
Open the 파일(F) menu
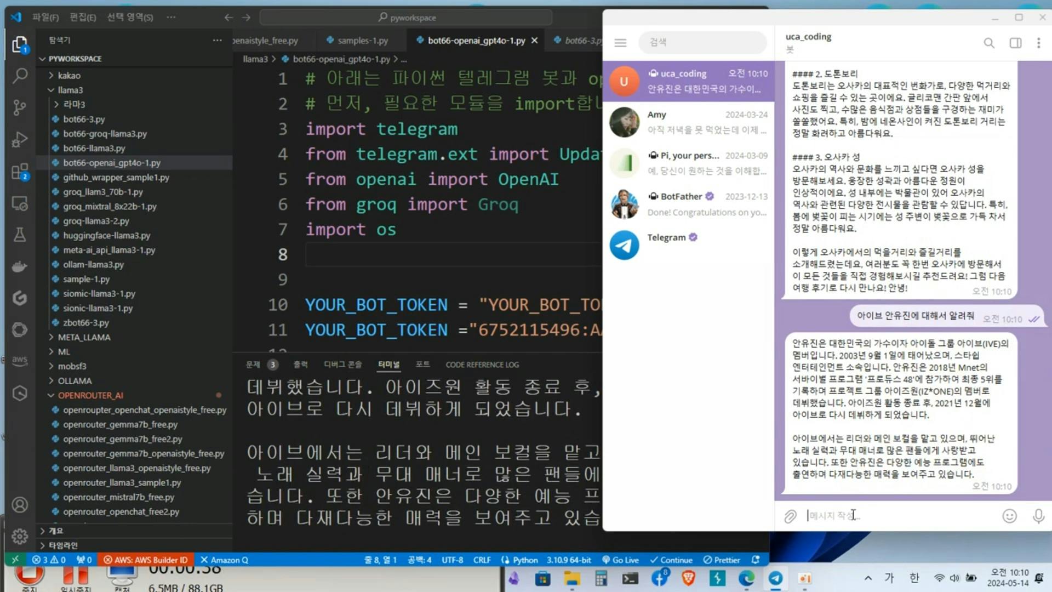45,18
